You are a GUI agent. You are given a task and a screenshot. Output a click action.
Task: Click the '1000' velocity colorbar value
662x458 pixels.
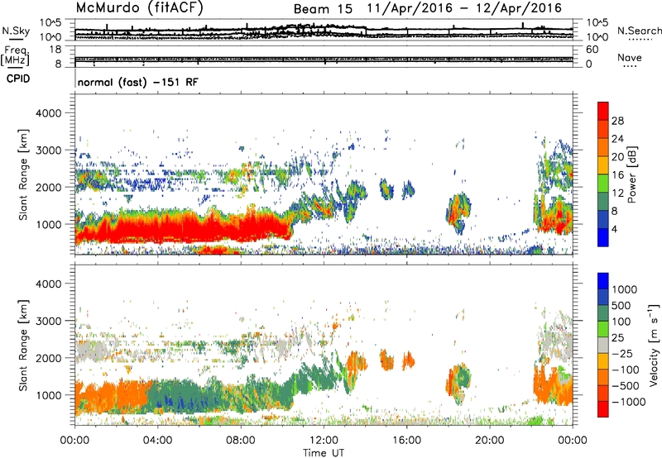pyautogui.click(x=625, y=289)
